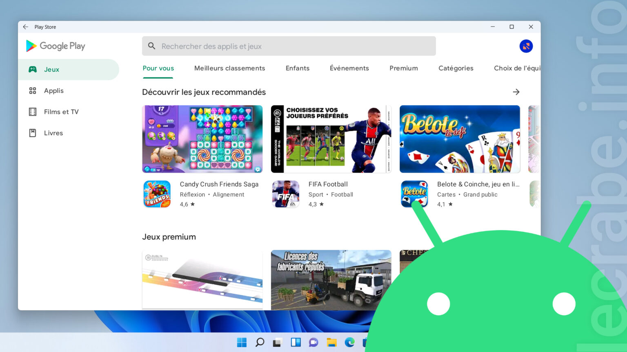This screenshot has height=352, width=627.
Task: Open the profile avatar in top right
Action: [x=526, y=46]
